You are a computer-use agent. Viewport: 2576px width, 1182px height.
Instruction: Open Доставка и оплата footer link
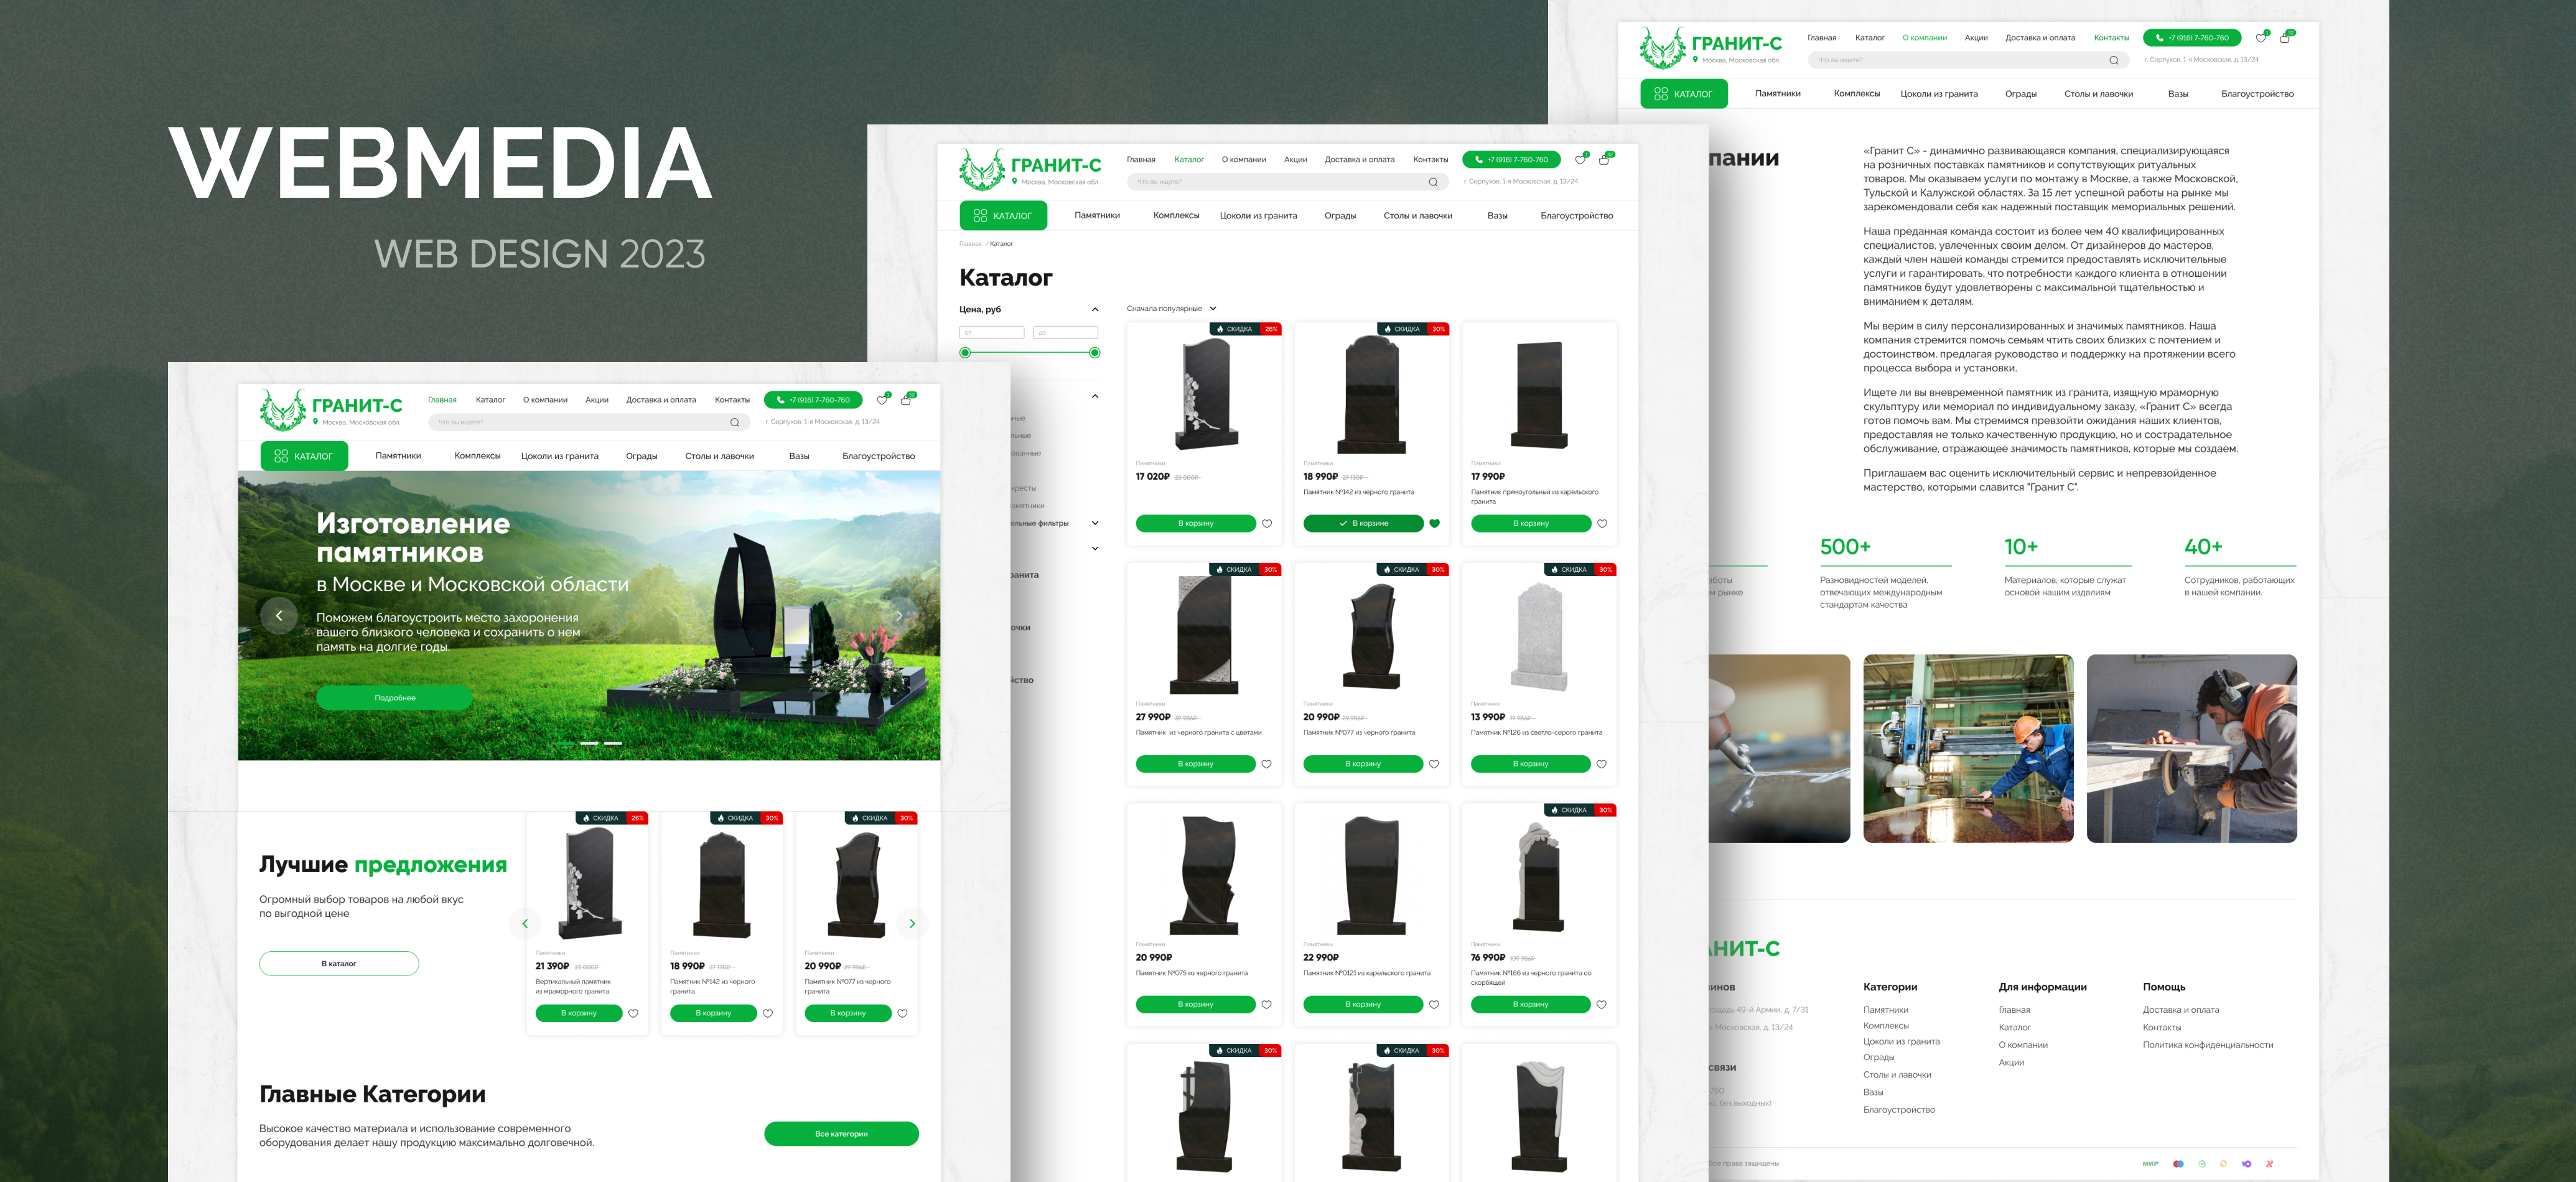coord(2181,1010)
